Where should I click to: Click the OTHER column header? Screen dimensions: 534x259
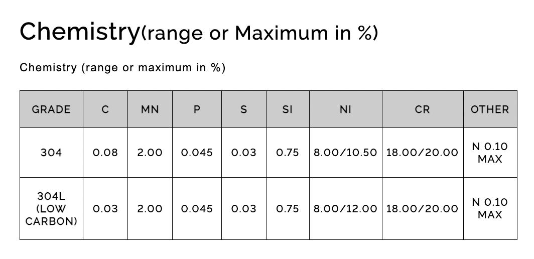coord(490,109)
